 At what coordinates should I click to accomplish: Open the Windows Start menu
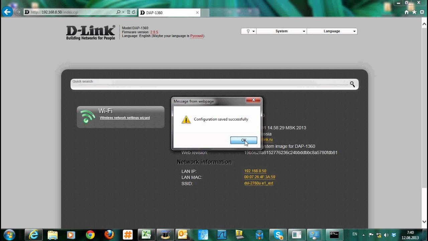click(x=9, y=235)
